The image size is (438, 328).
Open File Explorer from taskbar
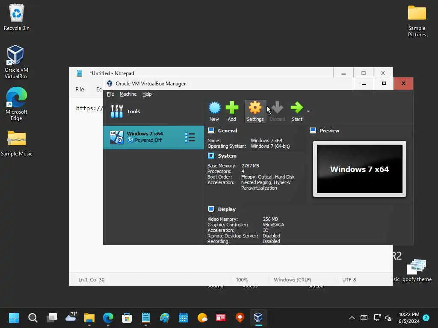89,318
